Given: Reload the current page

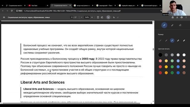Looking at the screenshot, I should (x=12, y=11).
